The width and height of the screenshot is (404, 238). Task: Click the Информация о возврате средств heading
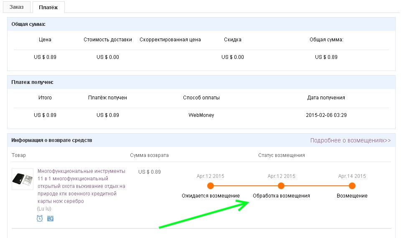click(51, 140)
